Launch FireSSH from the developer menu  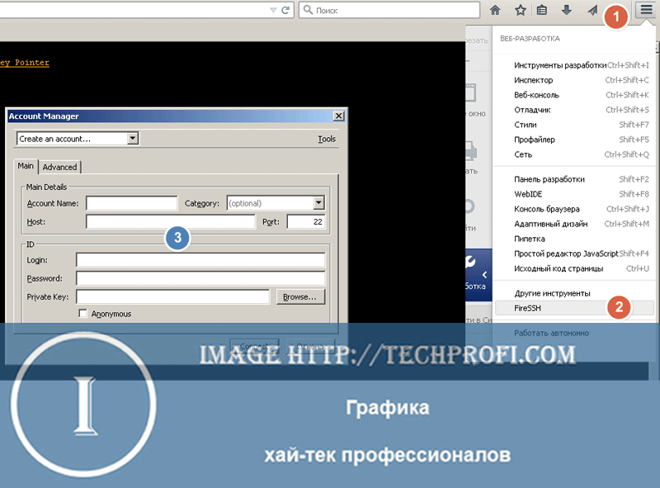(x=574, y=308)
